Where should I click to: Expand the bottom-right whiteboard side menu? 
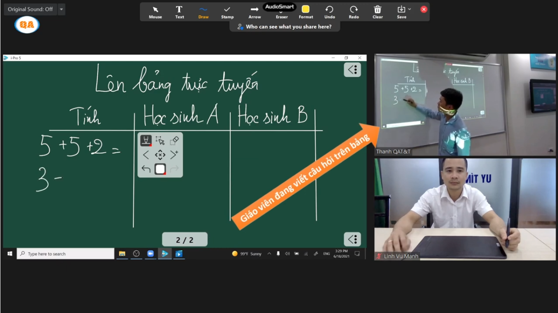352,240
